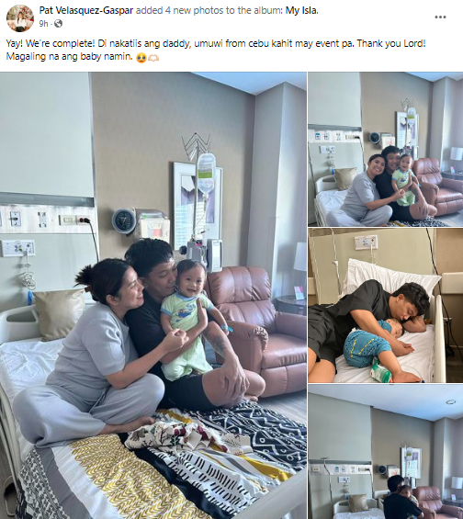The width and height of the screenshot is (463, 519).
Task: Open the three-dot post options menu
Action: point(440,17)
